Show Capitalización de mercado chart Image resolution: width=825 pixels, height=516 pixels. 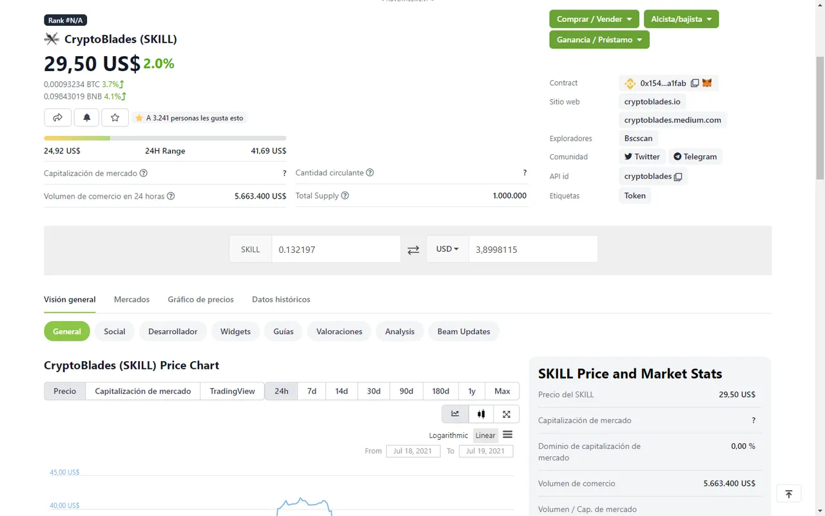143,391
